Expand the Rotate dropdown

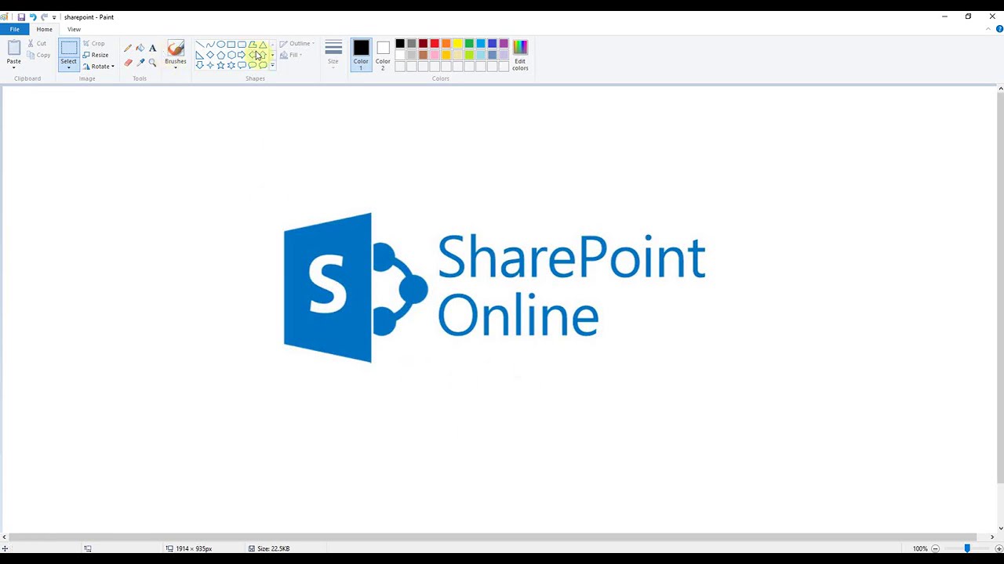coord(112,67)
